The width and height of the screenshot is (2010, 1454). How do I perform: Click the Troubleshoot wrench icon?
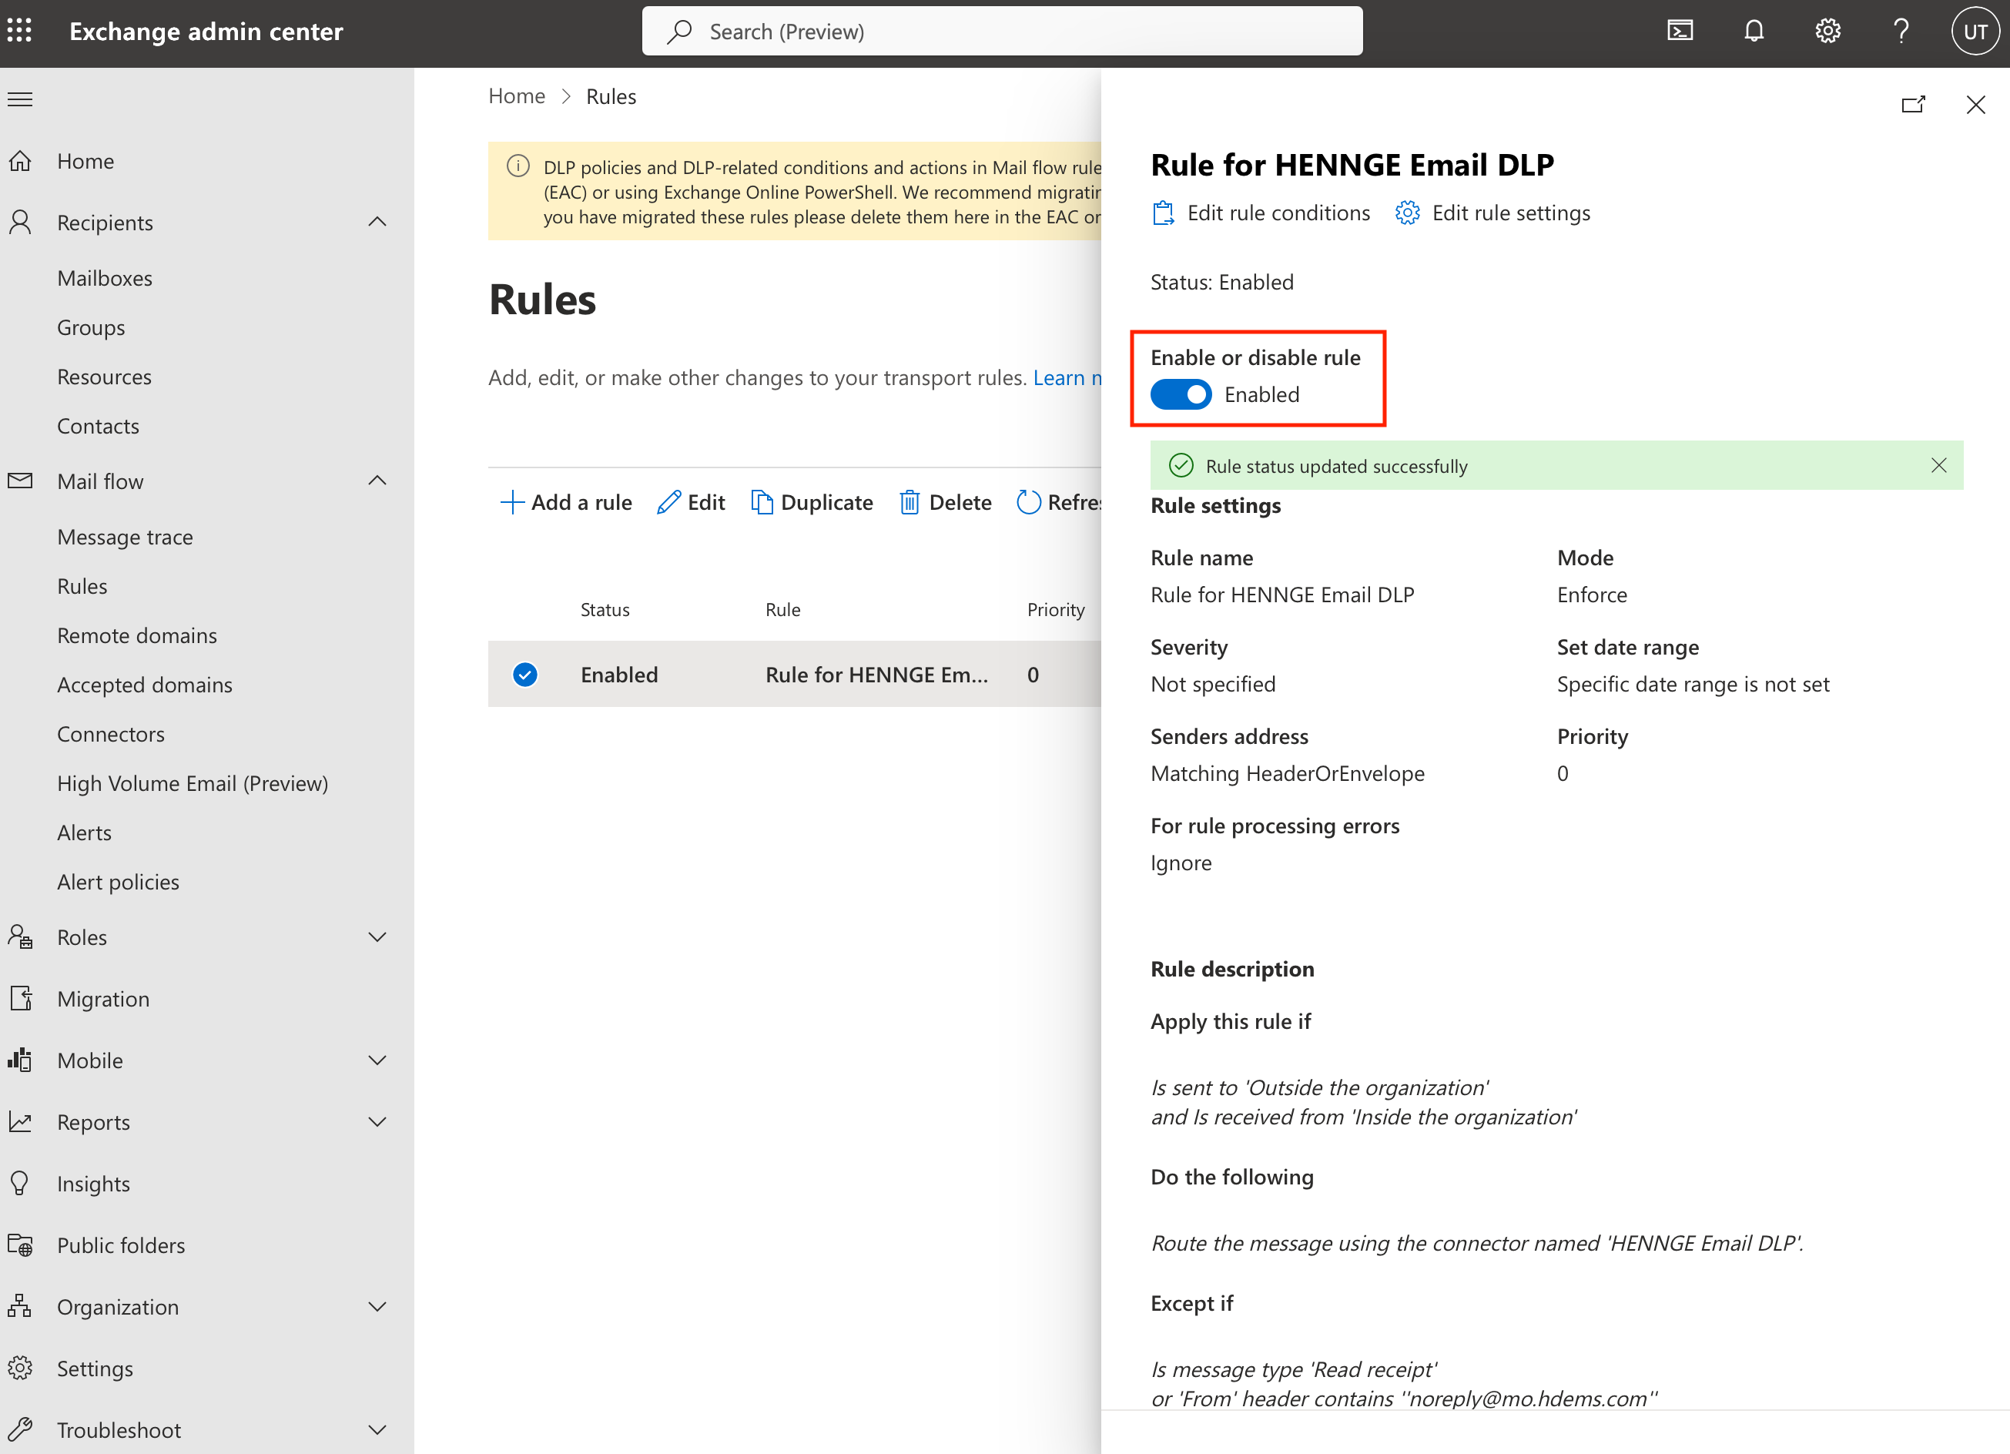click(19, 1429)
